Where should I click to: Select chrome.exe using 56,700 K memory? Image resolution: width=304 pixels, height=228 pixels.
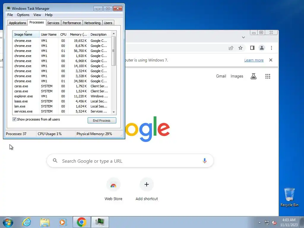coord(62,51)
